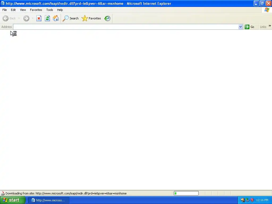
Task: Restore down the Internet Explorer window
Action: (262, 3)
